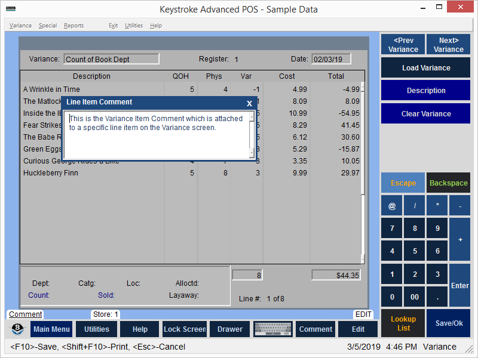Open the Reports menu
The width and height of the screenshot is (478, 358).
[x=73, y=26]
